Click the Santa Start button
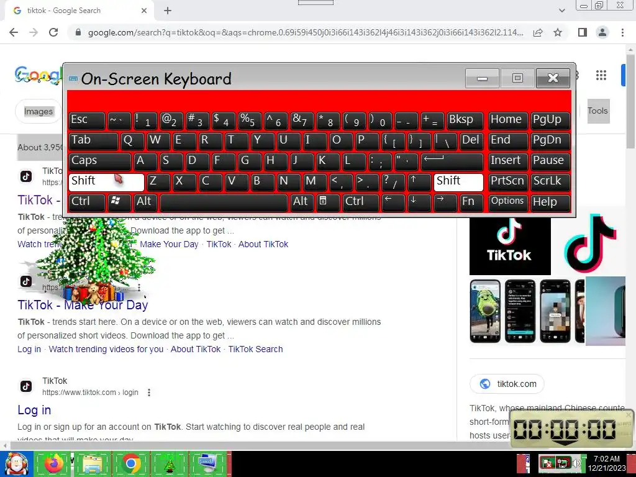The height and width of the screenshot is (477, 636). [16, 463]
